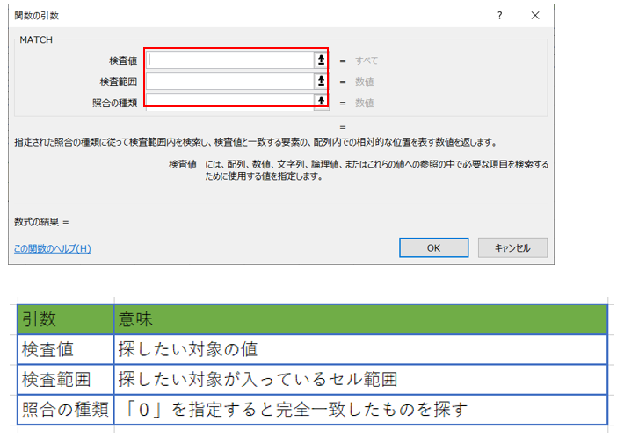Click into the 検査範囲 input box
This screenshot has height=436, width=617.
[x=230, y=82]
